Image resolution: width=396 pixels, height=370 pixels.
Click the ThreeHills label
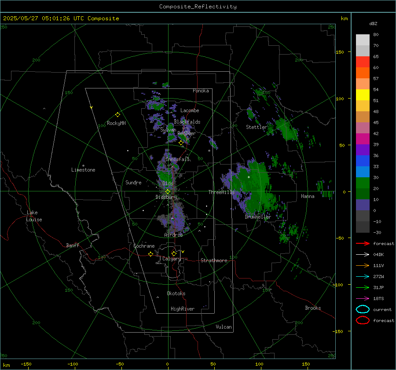tap(221, 192)
